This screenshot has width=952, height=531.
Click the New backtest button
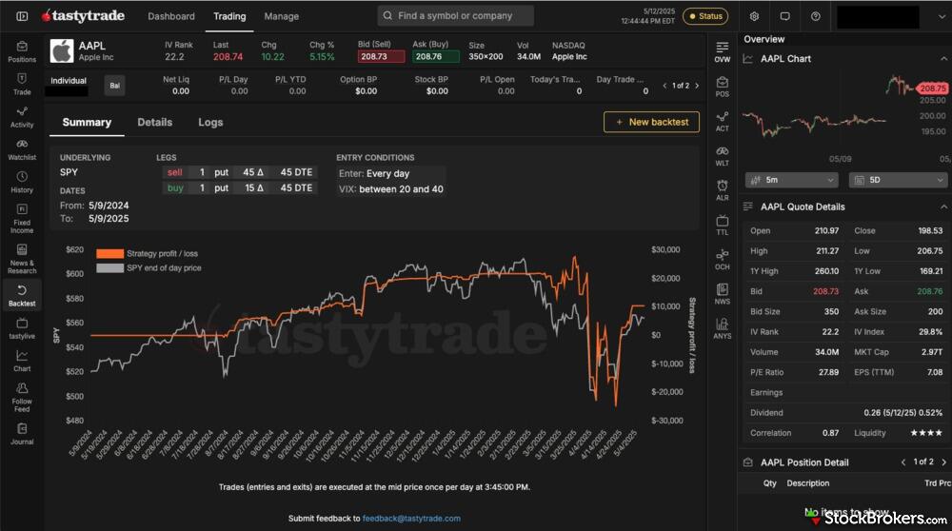(x=651, y=122)
